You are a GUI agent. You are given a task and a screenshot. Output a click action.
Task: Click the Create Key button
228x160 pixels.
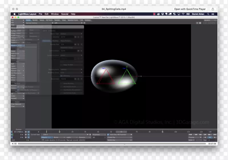pyautogui.click(x=120, y=137)
